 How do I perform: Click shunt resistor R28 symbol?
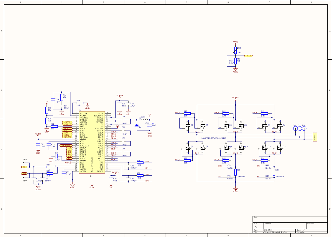(274, 172)
